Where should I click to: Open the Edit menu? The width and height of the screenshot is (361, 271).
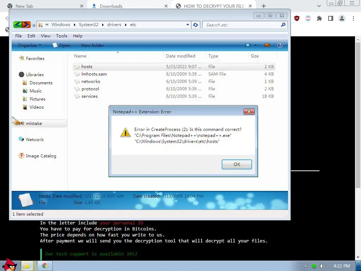click(31, 36)
